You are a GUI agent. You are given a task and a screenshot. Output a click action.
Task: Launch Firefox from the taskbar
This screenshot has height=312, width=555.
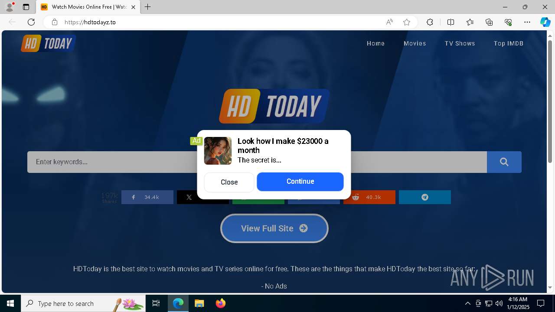pos(220,303)
